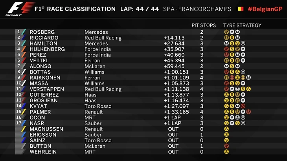This screenshot has height=161, width=287.
Task: Click the position 17 badge beside Nasr
Action: 18,123
